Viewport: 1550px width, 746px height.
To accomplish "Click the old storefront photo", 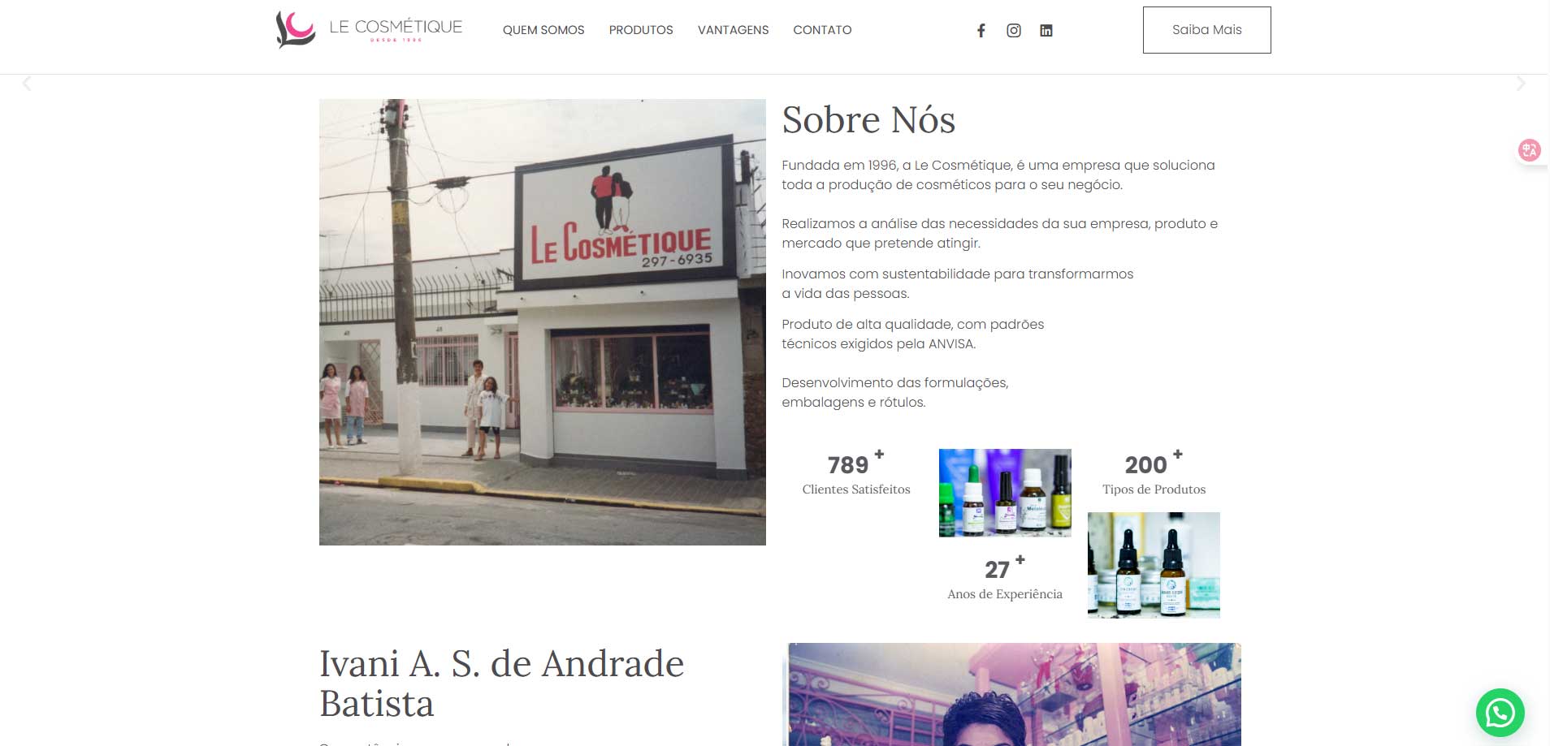I will (542, 322).
